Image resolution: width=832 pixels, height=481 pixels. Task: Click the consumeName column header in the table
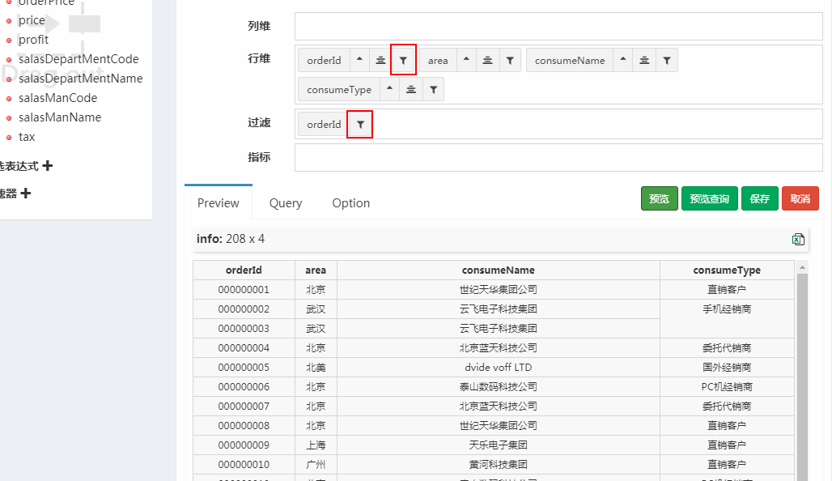coord(499,270)
